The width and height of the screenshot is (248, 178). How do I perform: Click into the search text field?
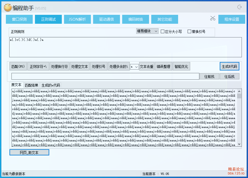(x=105, y=76)
